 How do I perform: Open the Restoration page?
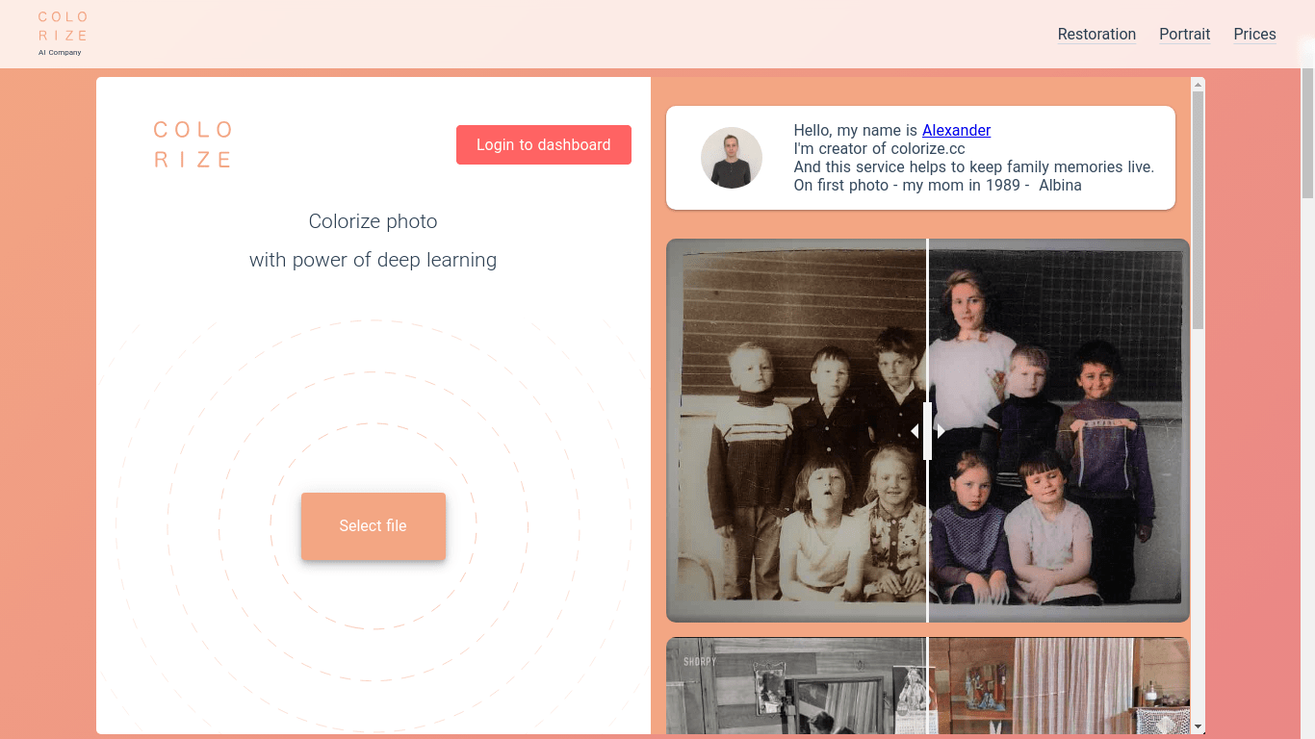tap(1096, 34)
